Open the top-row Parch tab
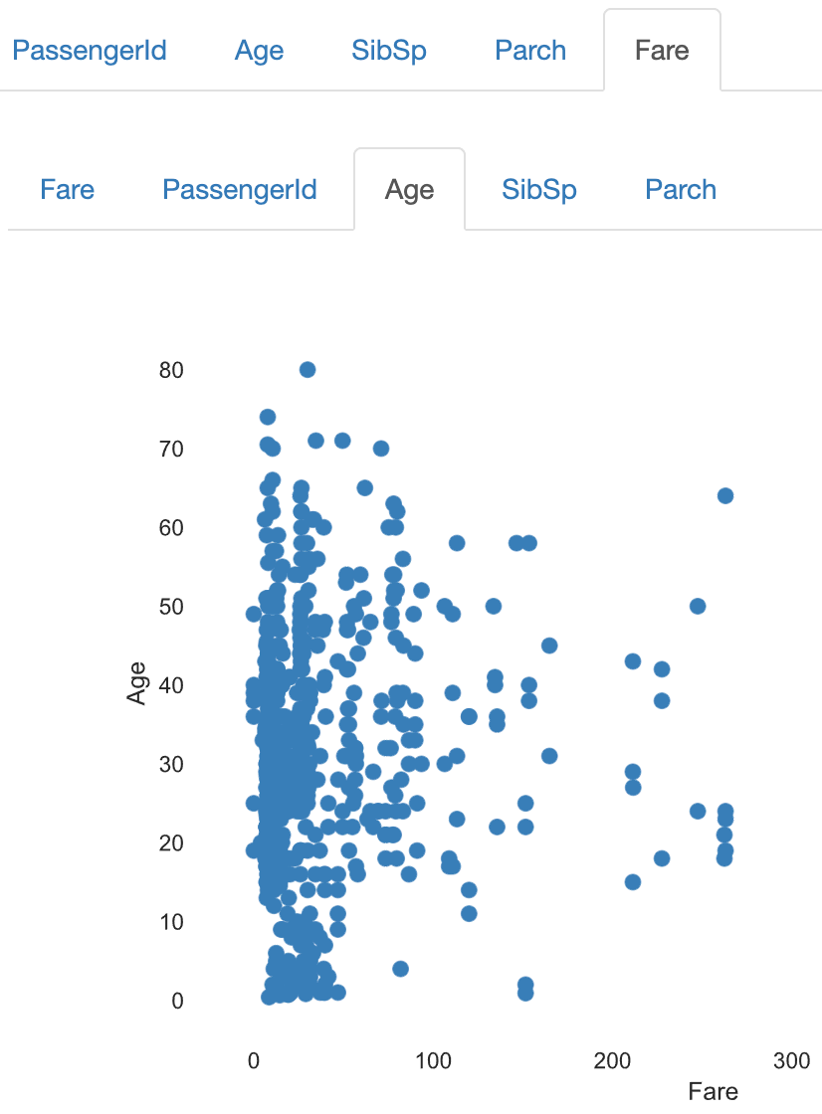The height and width of the screenshot is (1114, 822). coord(530,51)
